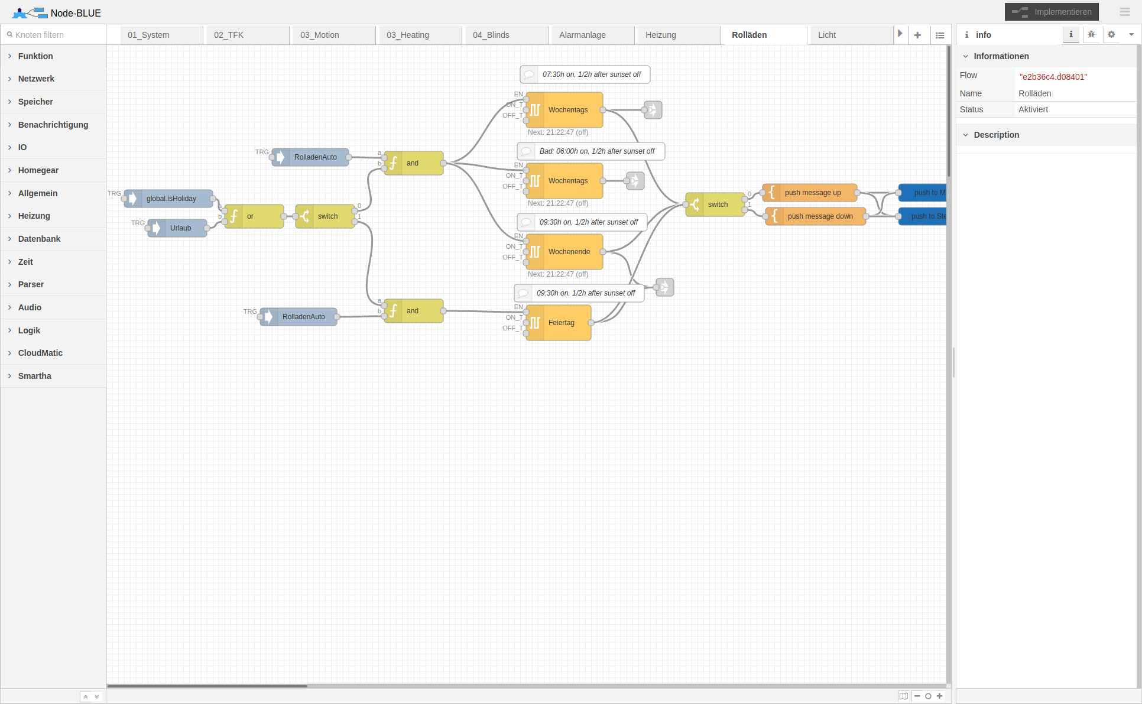Viewport: 1142px width, 704px height.
Task: Select the lower RolladenAuto node
Action: coord(299,317)
